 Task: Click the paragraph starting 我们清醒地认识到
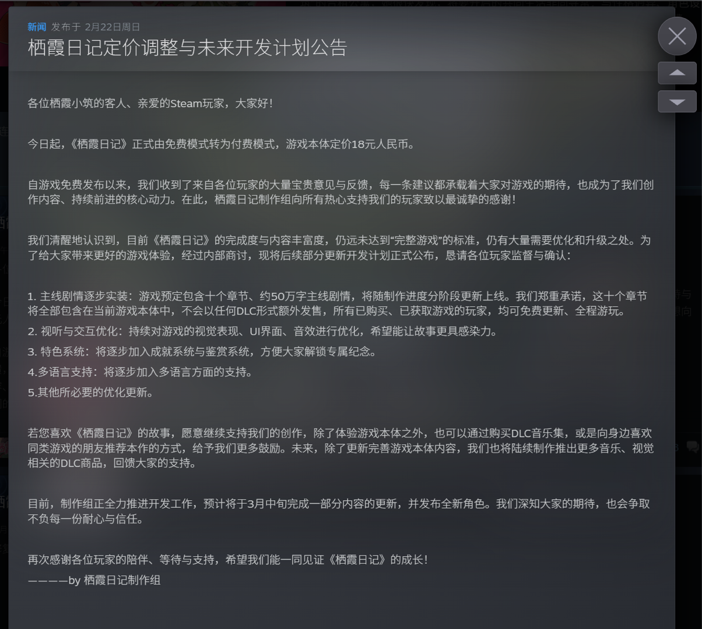(x=339, y=248)
